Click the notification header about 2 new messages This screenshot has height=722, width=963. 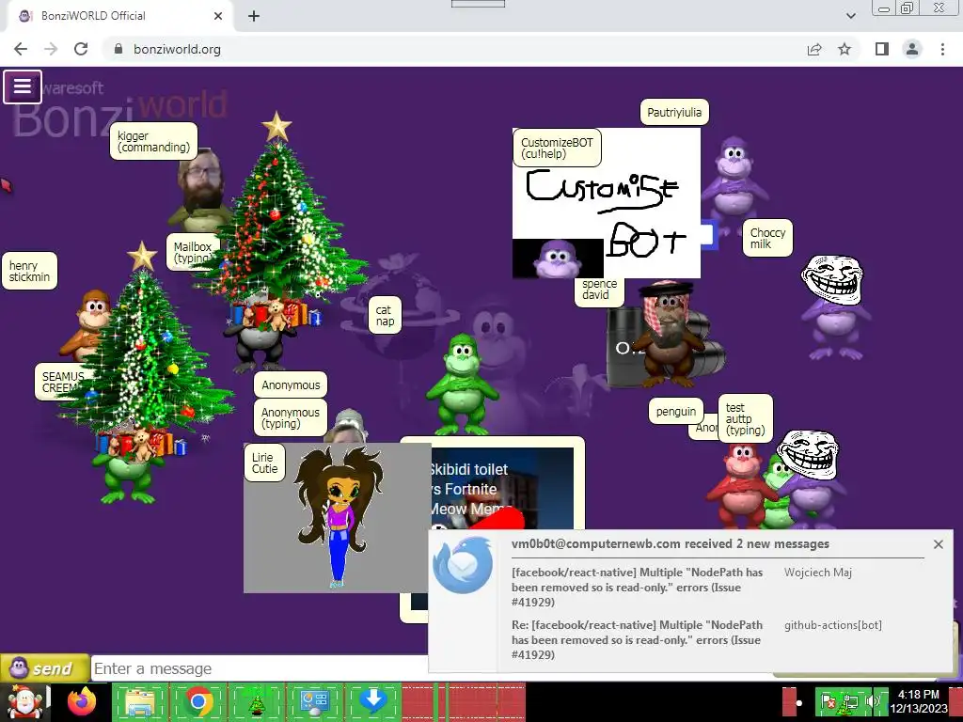pyautogui.click(x=670, y=544)
